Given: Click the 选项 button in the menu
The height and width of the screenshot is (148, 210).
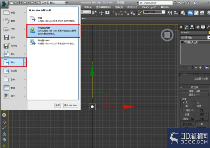Looking at the screenshot, I should coord(58,105).
